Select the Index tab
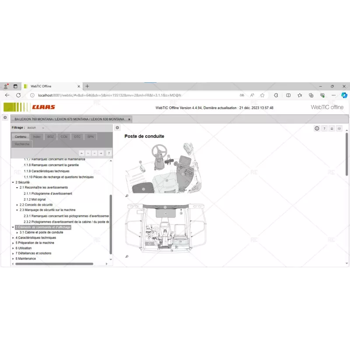350x350 pixels. point(37,136)
